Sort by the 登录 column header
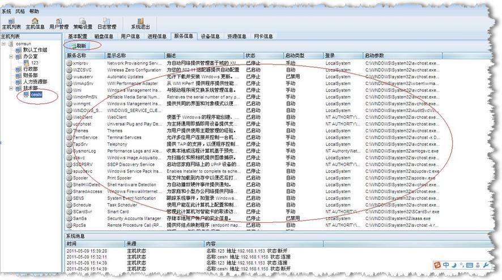The height and width of the screenshot is (280, 502). tap(343, 55)
